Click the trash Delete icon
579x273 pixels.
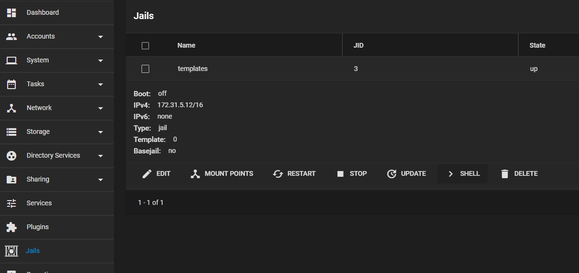pos(505,174)
